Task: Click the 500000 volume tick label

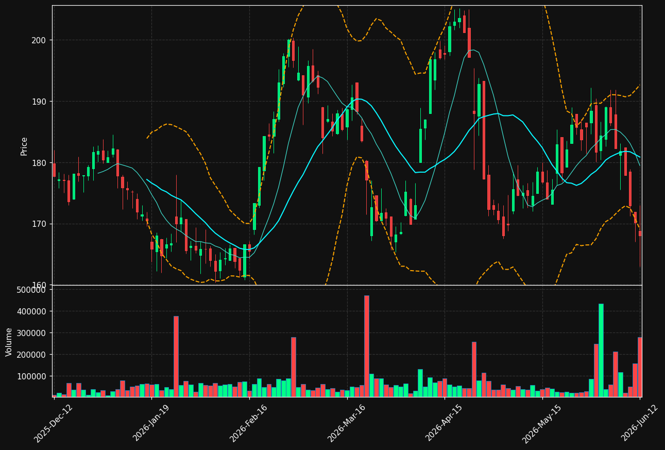Action: tap(32, 290)
